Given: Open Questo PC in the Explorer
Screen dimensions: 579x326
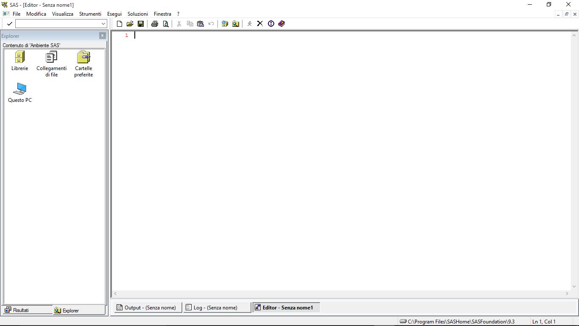Looking at the screenshot, I should [x=19, y=90].
